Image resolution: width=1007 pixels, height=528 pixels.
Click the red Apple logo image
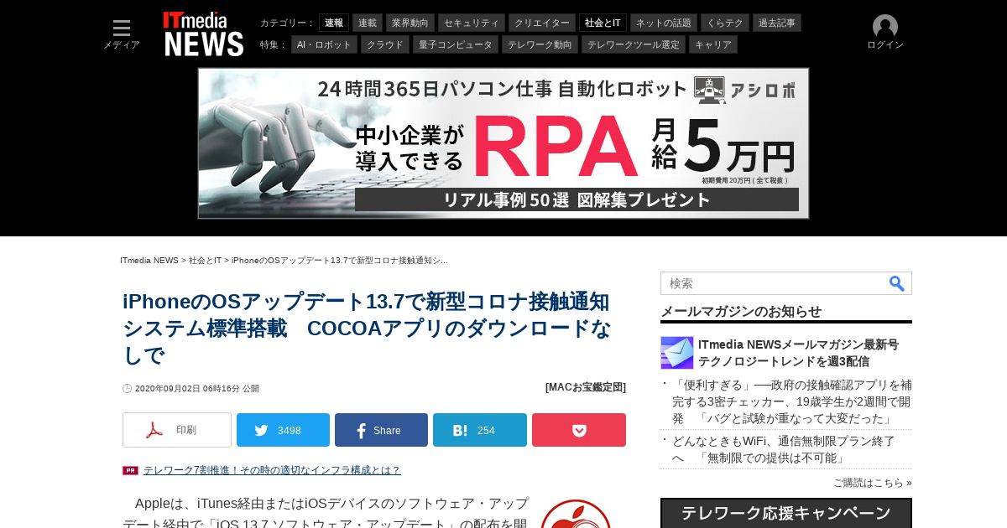coord(576,513)
